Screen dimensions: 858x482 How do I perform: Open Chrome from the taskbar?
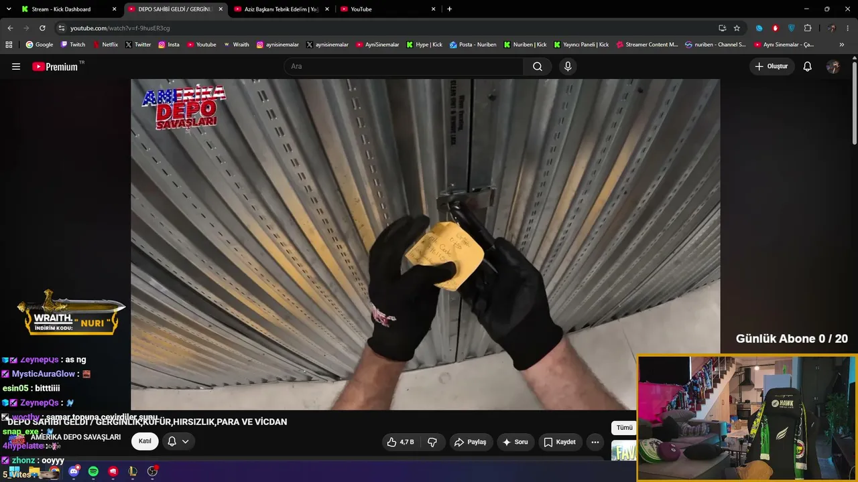point(54,471)
